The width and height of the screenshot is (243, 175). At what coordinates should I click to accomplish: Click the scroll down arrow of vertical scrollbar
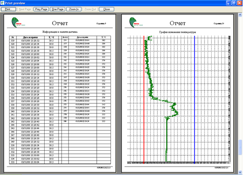coord(240,172)
